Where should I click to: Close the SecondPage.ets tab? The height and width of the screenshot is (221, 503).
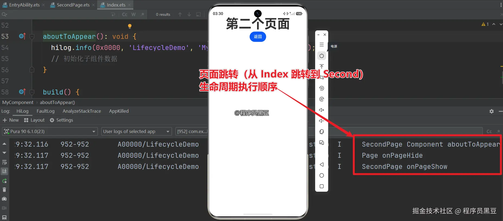tap(93, 5)
